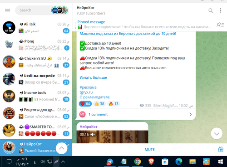Viewport: 227px width, 167px height.
Task: Open Microsoft Edge from the taskbar
Action: (x=178, y=162)
